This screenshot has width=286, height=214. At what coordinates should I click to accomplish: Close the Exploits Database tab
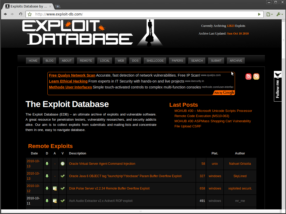click(x=50, y=6)
